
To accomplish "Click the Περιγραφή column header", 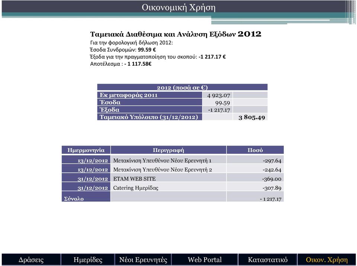I will [168, 150].
